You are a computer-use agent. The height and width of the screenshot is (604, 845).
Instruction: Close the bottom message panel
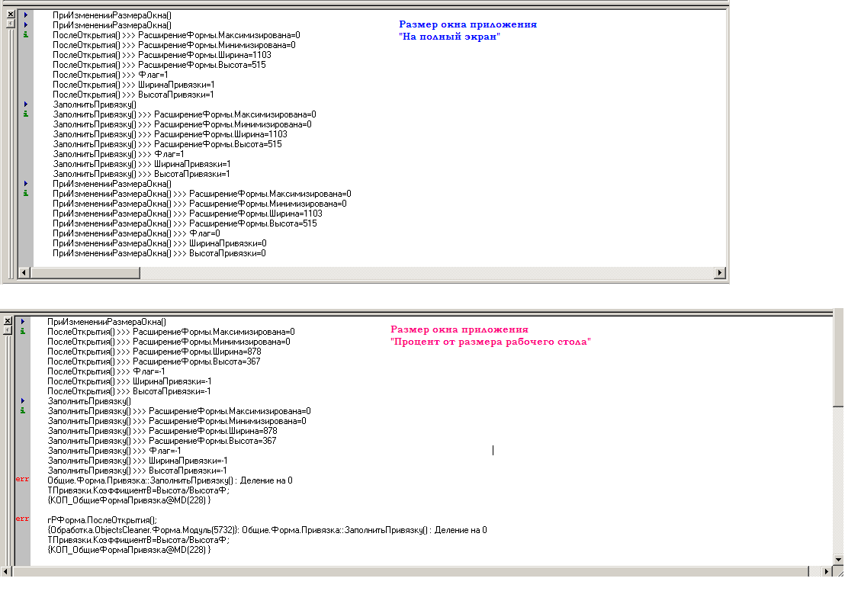point(7,321)
